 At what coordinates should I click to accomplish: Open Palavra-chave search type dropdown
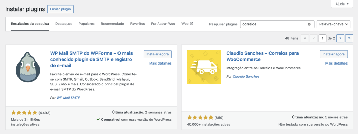[x=334, y=24]
